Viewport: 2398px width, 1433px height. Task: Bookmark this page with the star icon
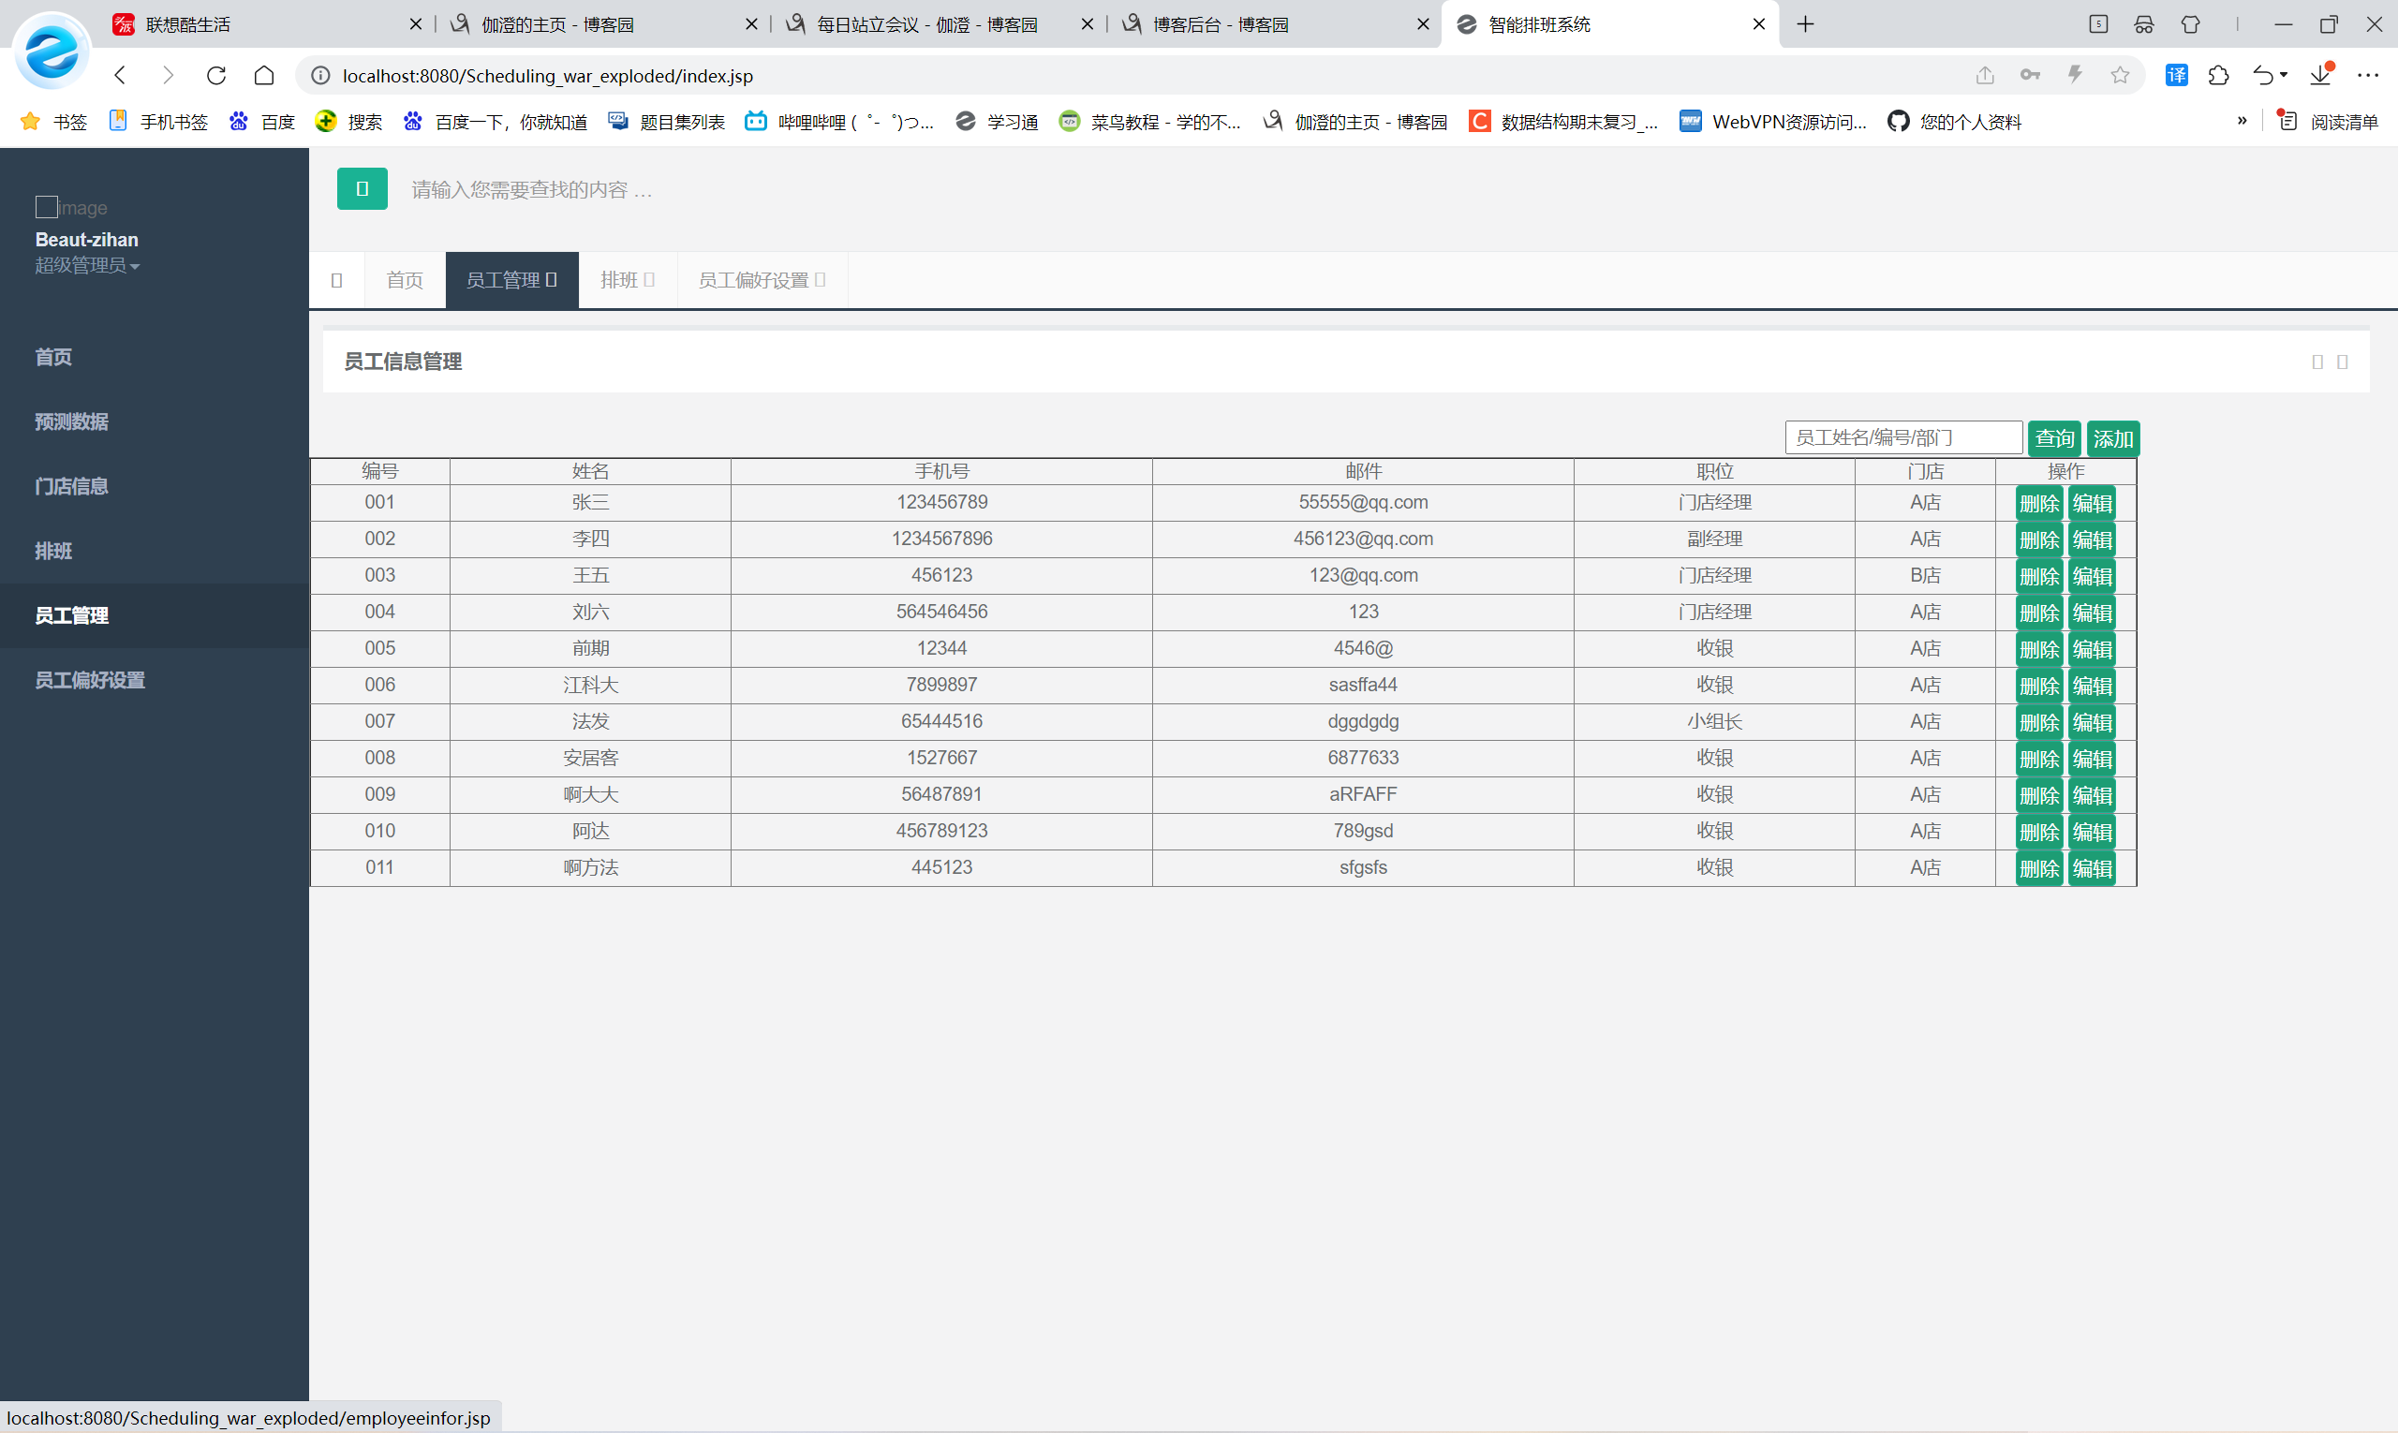(x=2120, y=75)
